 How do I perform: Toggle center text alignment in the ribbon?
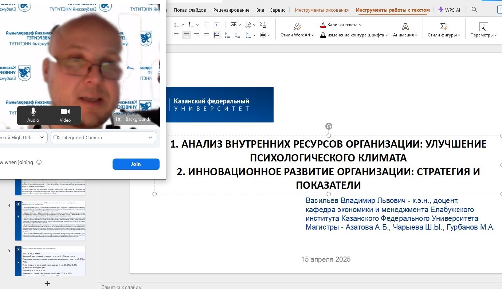pos(187,35)
